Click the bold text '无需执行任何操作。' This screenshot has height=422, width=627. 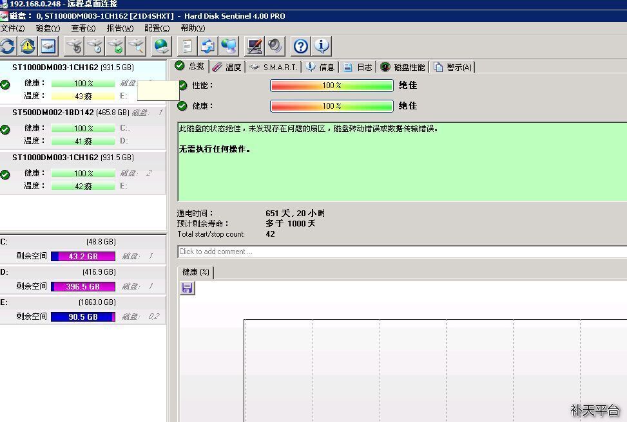coord(215,149)
